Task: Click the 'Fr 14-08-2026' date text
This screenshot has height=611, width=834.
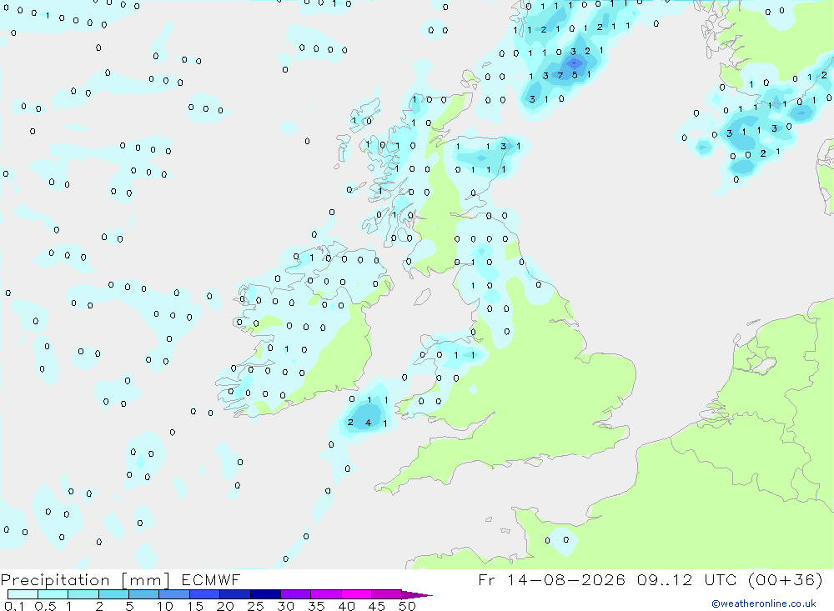Action: [551, 579]
